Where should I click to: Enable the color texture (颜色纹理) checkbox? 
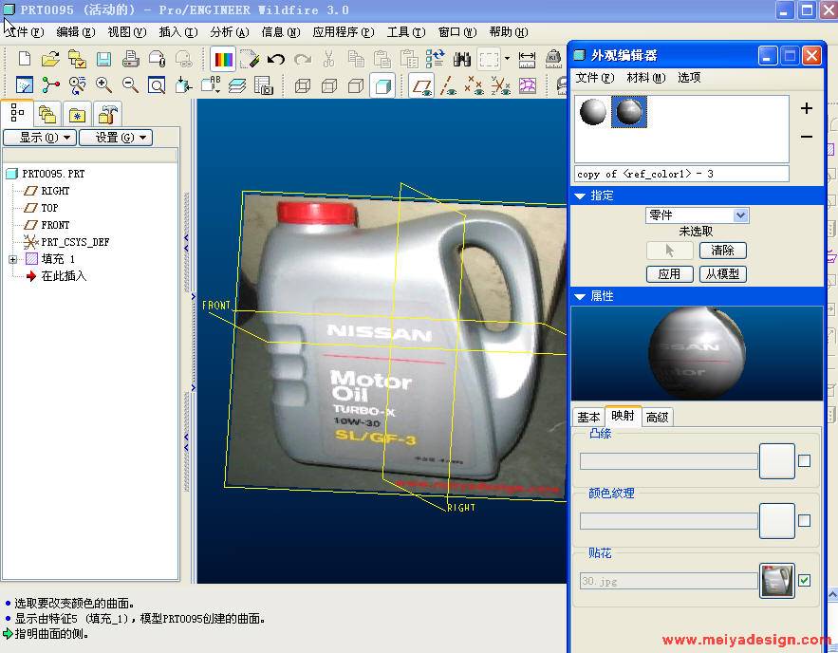805,521
